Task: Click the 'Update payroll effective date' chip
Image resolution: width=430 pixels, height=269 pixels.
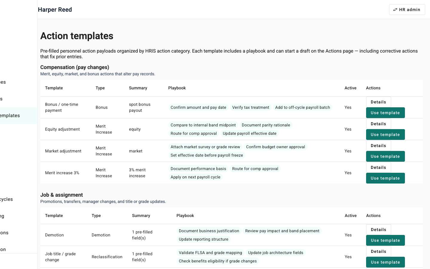Action: 250,133
